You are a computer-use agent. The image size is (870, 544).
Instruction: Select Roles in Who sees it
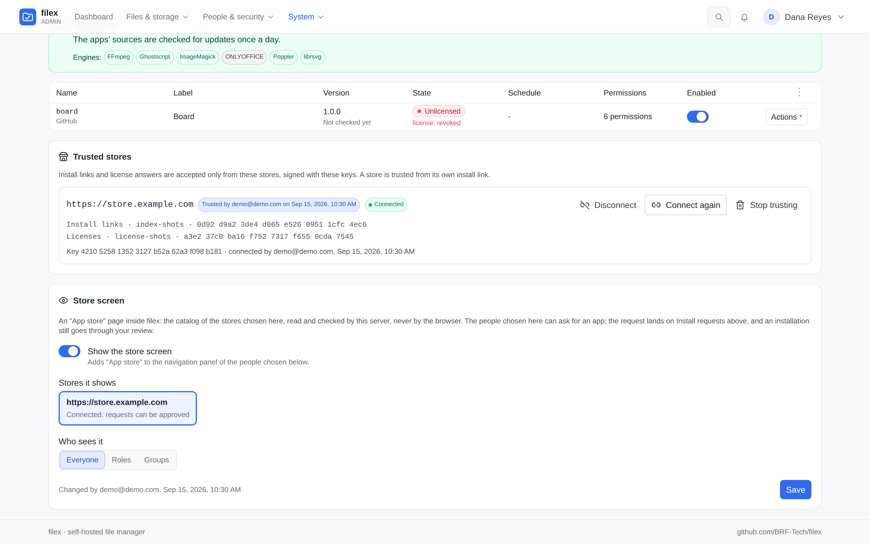click(x=121, y=460)
